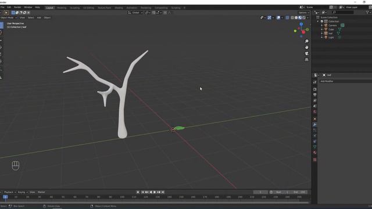Open Physics properties tab icon
Image resolution: width=372 pixels, height=209 pixels.
point(315,136)
